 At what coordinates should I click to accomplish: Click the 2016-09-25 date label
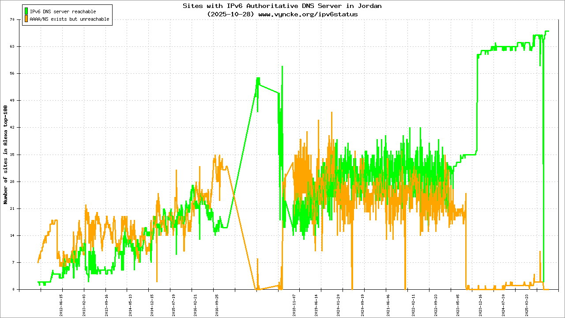click(217, 306)
